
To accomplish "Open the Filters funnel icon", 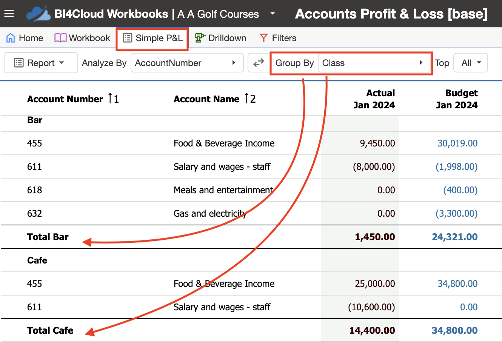I will 263,38.
